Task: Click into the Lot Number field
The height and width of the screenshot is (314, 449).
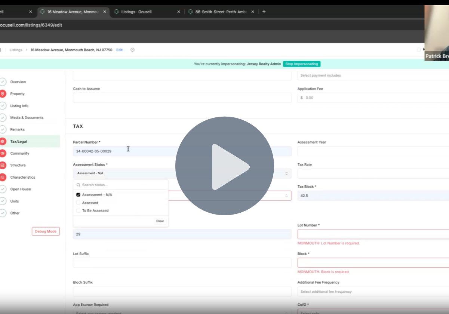Action: (x=373, y=234)
